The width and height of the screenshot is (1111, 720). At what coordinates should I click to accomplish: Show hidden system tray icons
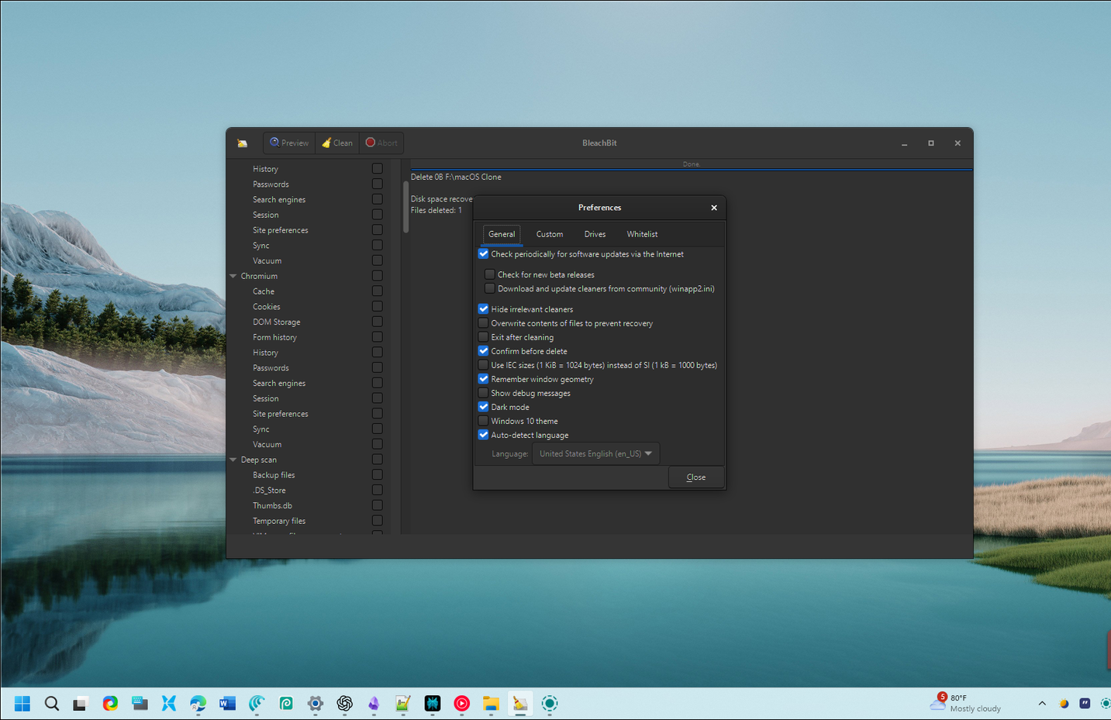1042,704
